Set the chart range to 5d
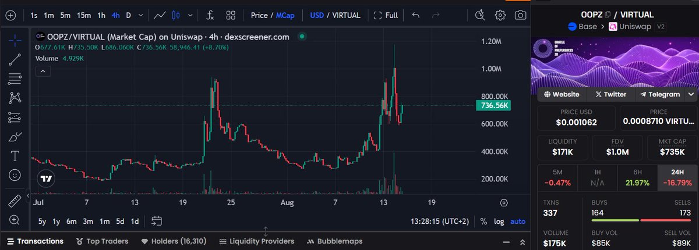699x250 pixels. coord(119,221)
